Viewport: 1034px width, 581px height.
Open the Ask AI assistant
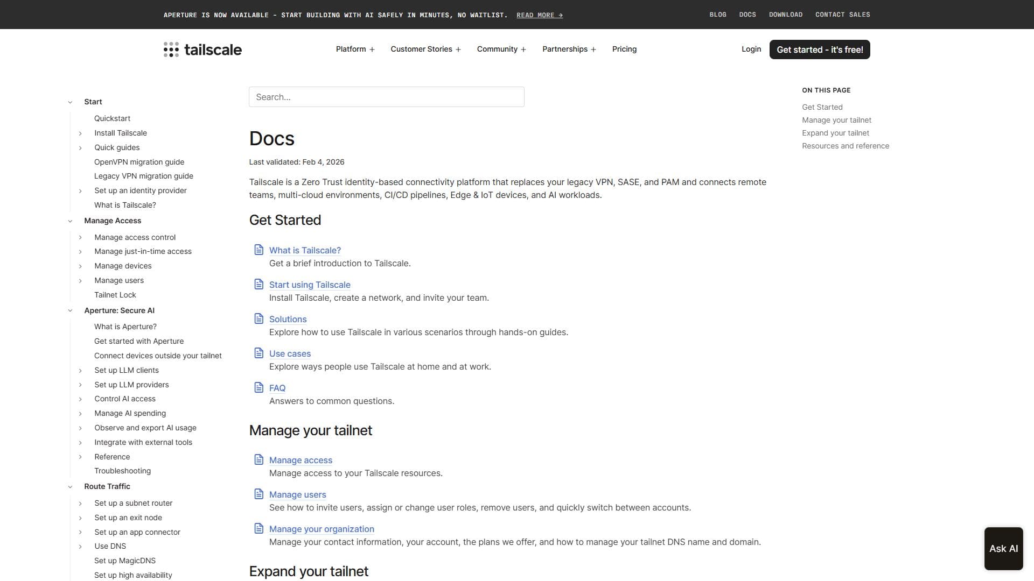click(x=1003, y=548)
